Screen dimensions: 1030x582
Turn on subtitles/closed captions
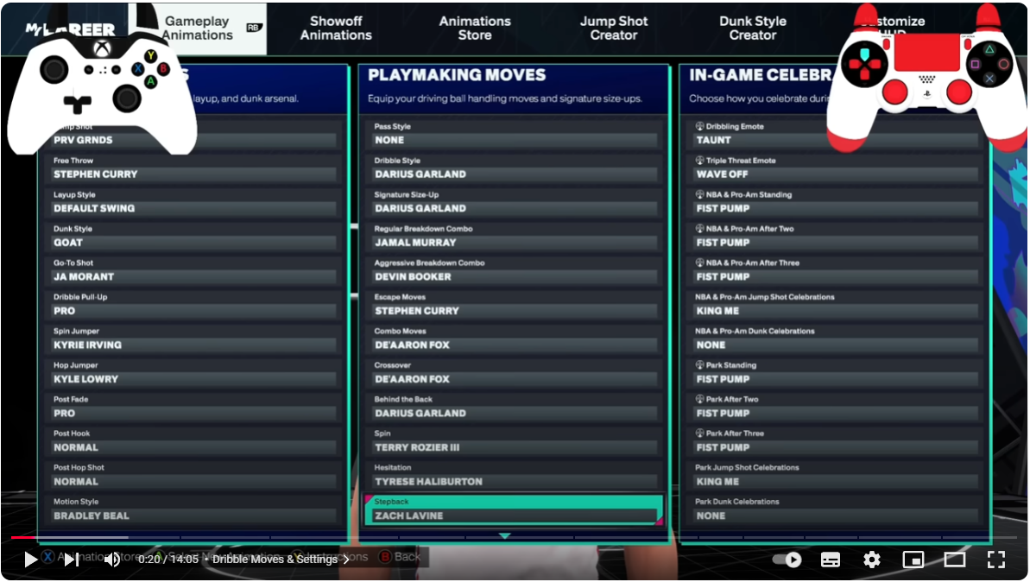[x=831, y=560]
